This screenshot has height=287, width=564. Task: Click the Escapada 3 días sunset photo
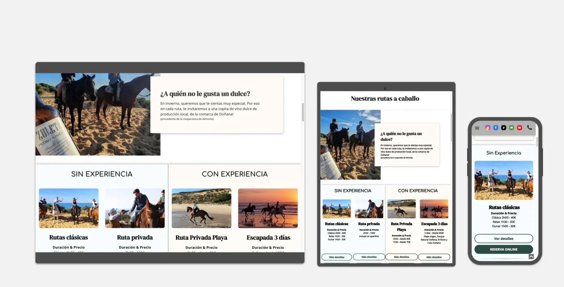click(x=268, y=208)
